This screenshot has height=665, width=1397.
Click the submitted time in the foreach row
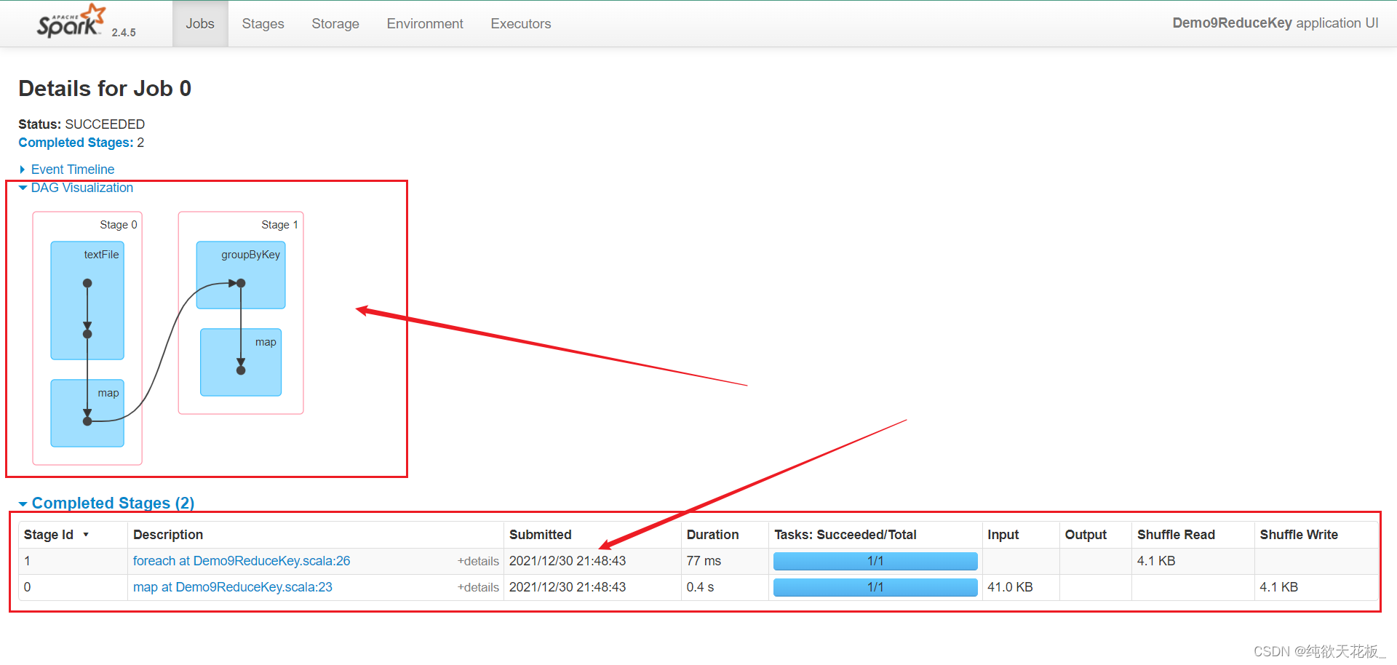click(x=568, y=561)
